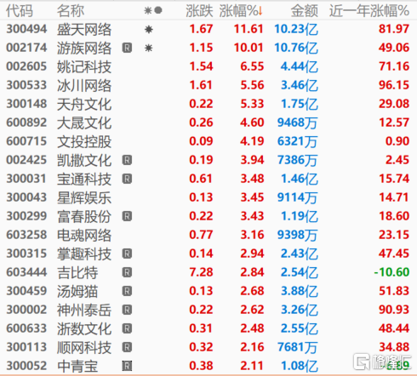Sort by 近一年涨幅% column header
Screen dimensions: 417x376
[x=369, y=11]
